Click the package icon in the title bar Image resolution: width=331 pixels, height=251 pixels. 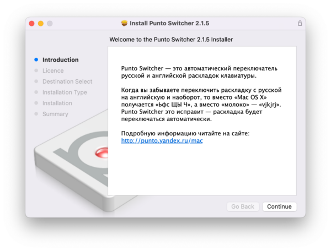(x=124, y=24)
